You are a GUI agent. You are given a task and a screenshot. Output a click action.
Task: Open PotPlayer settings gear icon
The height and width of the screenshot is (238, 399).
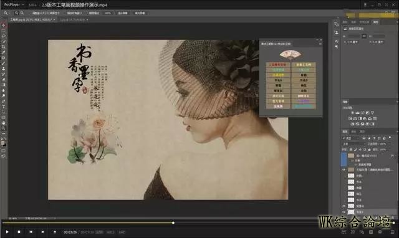coord(380,232)
